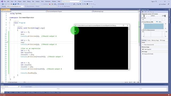Open the Call Stack tab
The image size is (171, 96).
click(x=16, y=93)
